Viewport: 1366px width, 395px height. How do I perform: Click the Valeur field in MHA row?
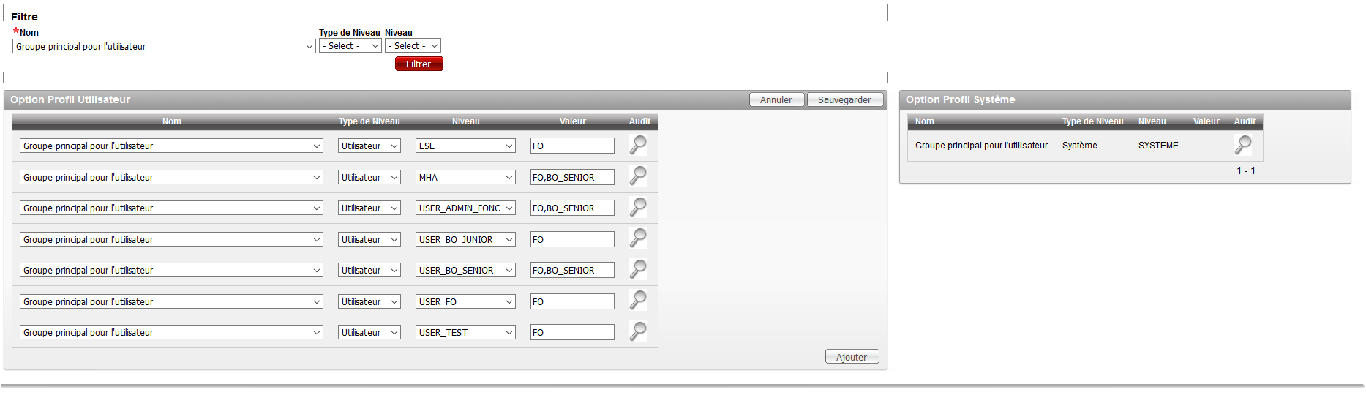click(x=572, y=178)
